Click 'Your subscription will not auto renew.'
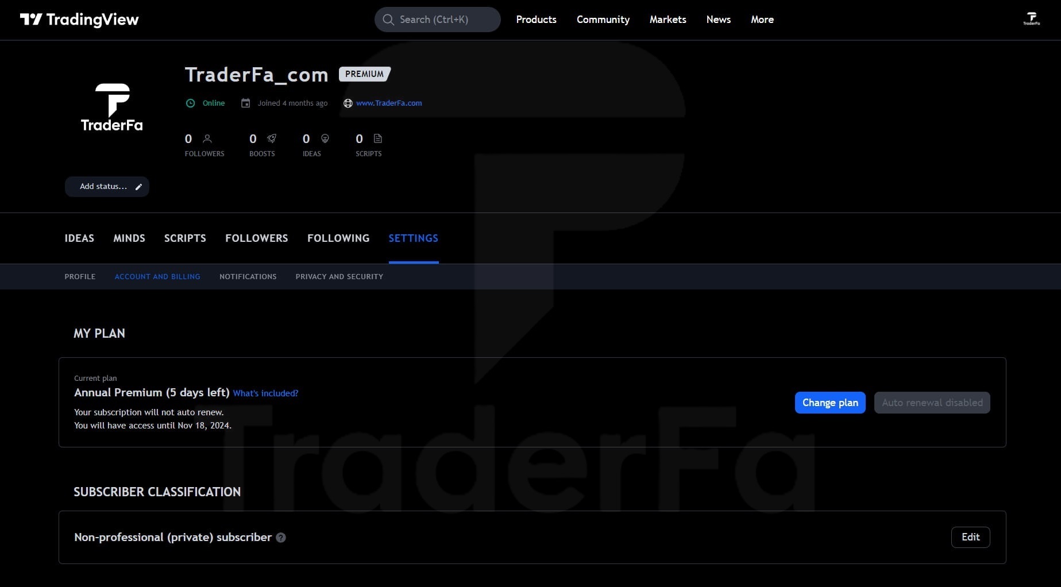Screen dimensions: 1061x587 (x=149, y=412)
